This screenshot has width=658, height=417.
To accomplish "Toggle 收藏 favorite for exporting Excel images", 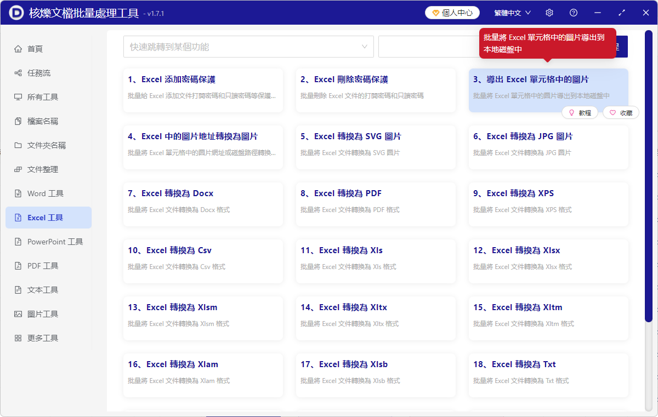I will click(620, 112).
